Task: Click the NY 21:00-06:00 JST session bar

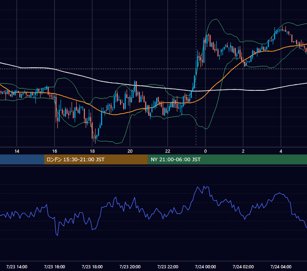Action: pyautogui.click(x=227, y=159)
